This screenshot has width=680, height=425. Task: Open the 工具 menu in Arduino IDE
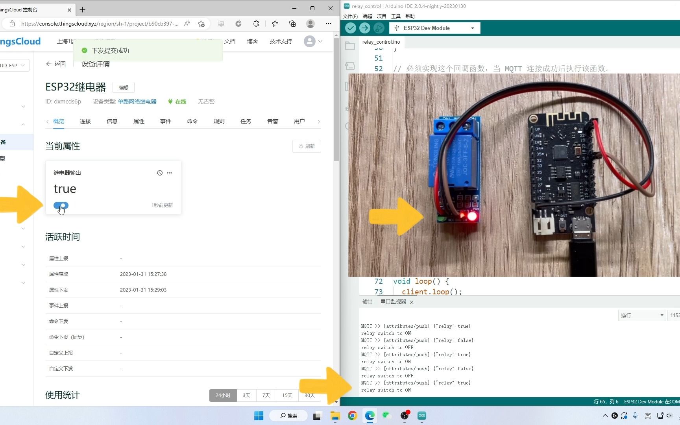tap(395, 16)
